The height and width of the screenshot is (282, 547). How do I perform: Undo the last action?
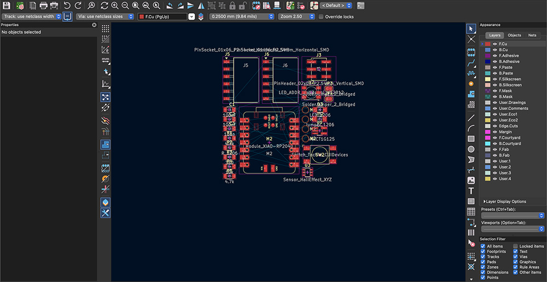[67, 5]
